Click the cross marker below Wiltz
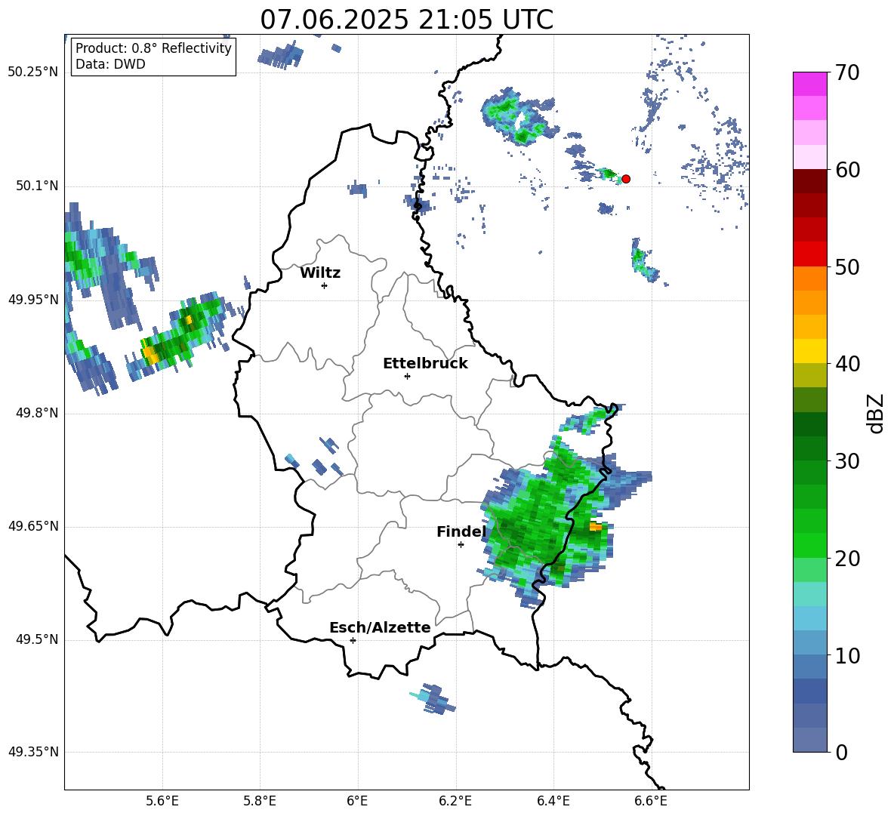894x816 pixels. point(325,285)
